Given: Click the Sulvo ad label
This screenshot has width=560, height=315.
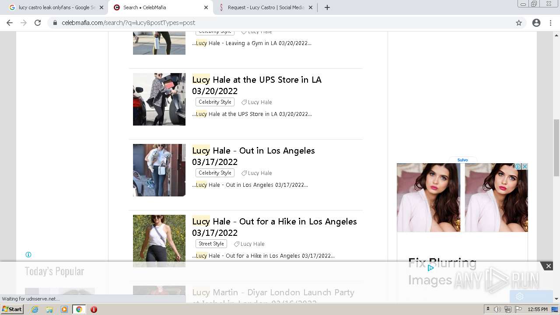Looking at the screenshot, I should pyautogui.click(x=462, y=160).
